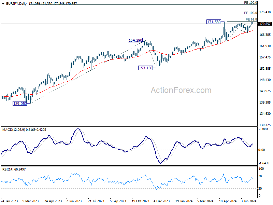This screenshot has width=273, height=205.
Task: Click the 19 Jan 2024 date label
Action: 184,201
